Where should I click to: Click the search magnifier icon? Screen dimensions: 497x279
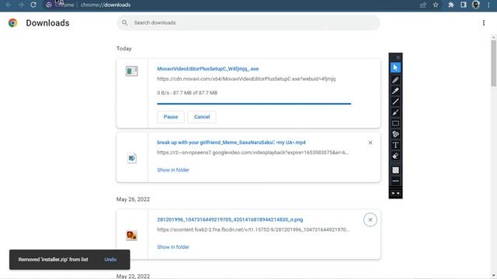click(x=125, y=22)
